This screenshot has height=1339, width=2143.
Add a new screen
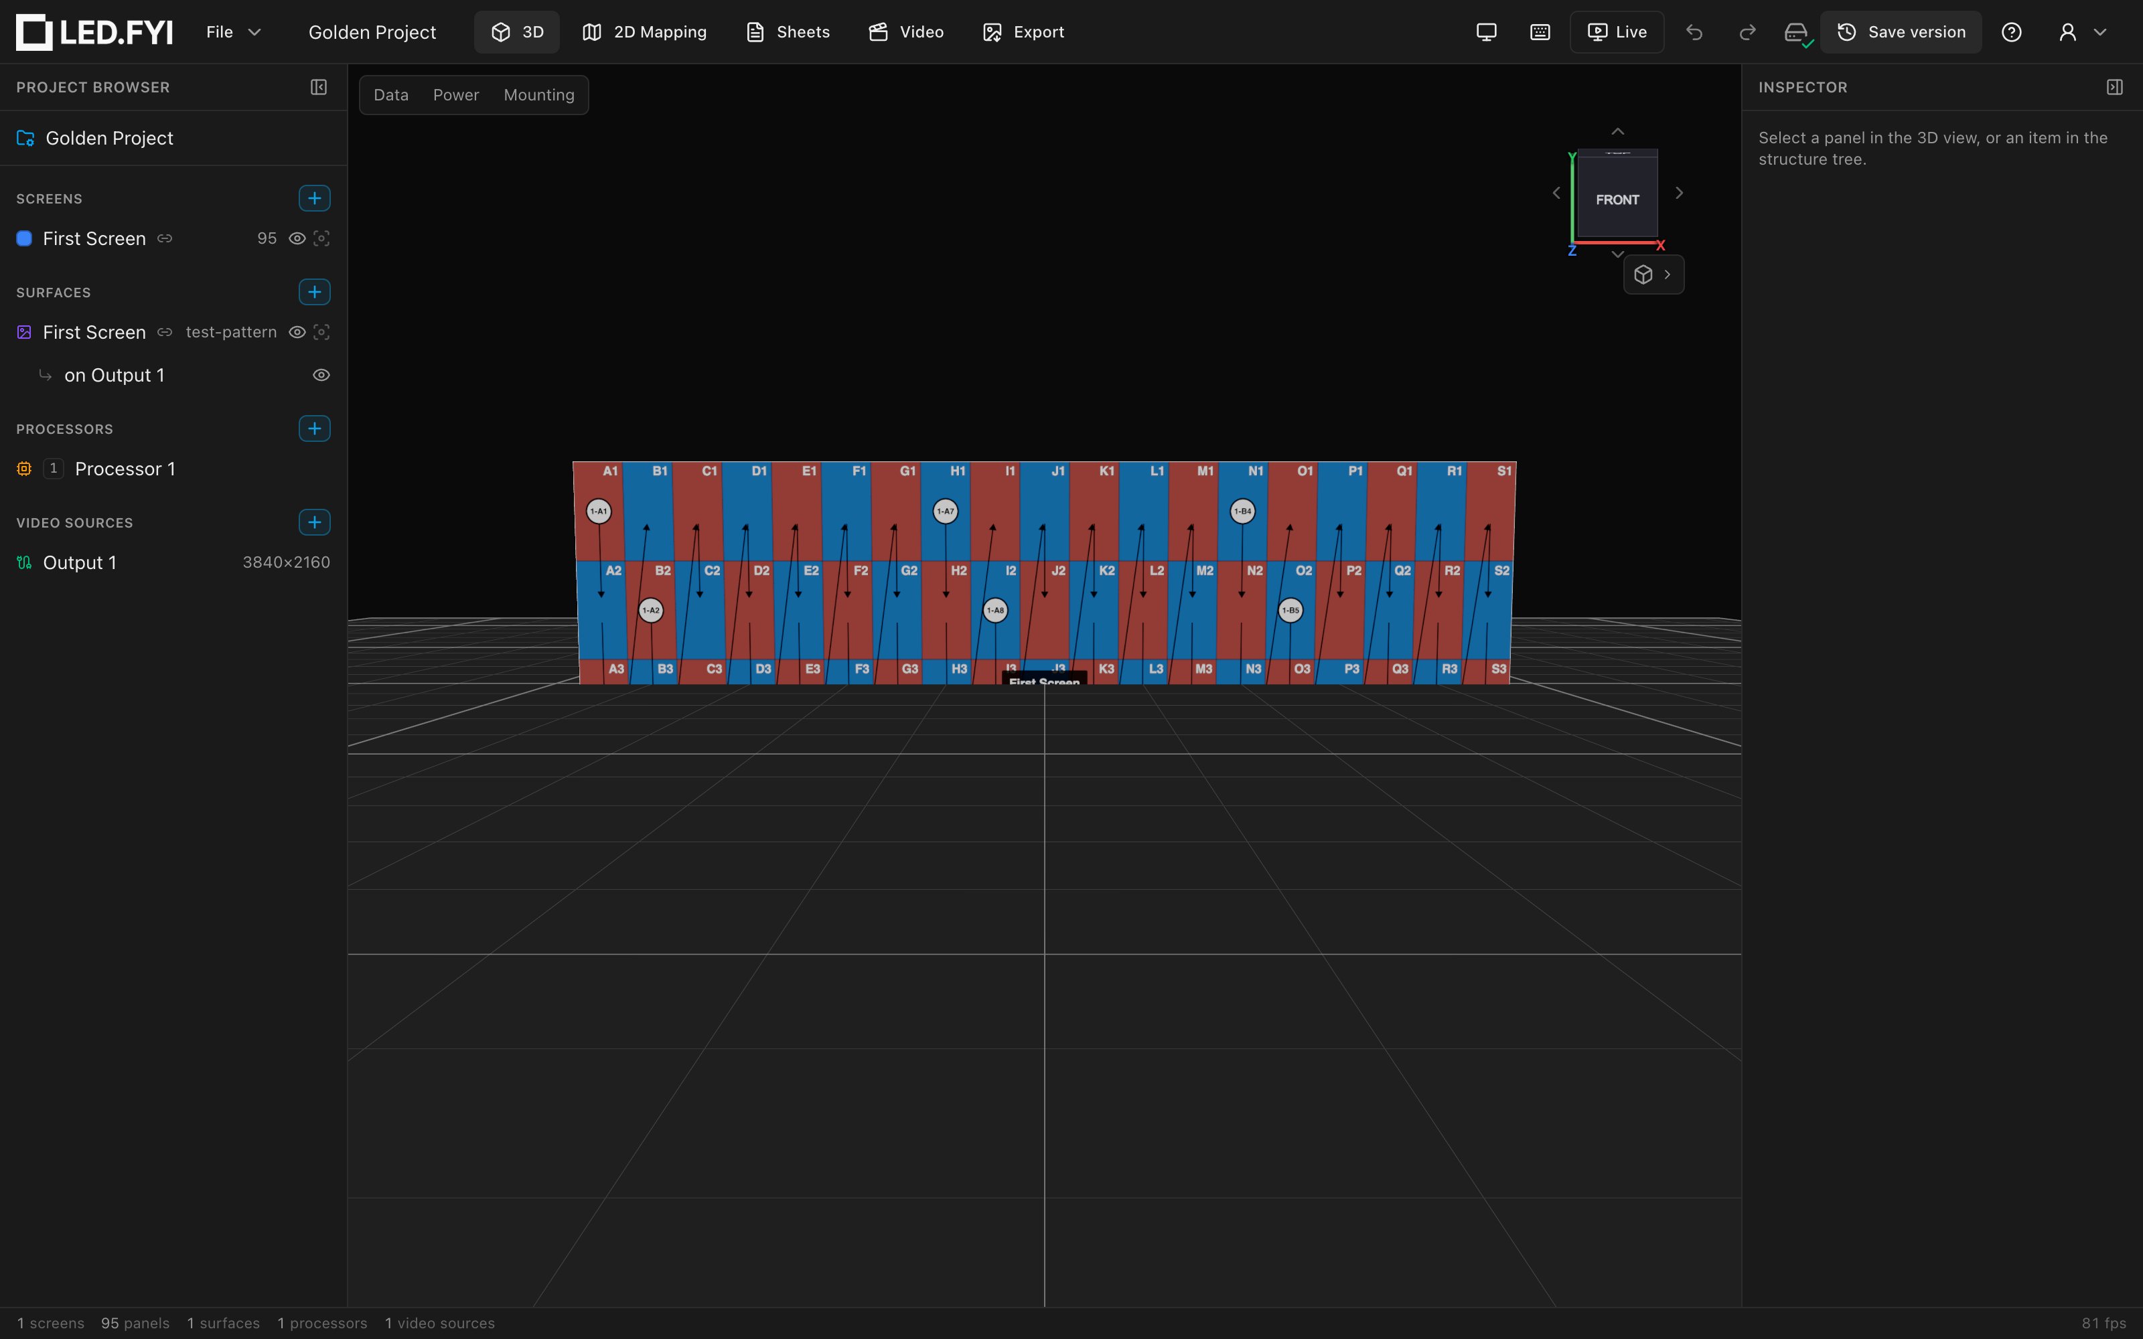click(x=314, y=198)
